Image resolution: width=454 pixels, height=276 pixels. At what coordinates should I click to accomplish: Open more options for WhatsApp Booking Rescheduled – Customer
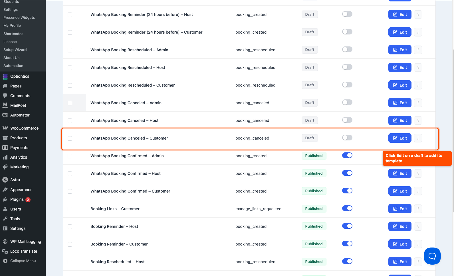coord(418,85)
